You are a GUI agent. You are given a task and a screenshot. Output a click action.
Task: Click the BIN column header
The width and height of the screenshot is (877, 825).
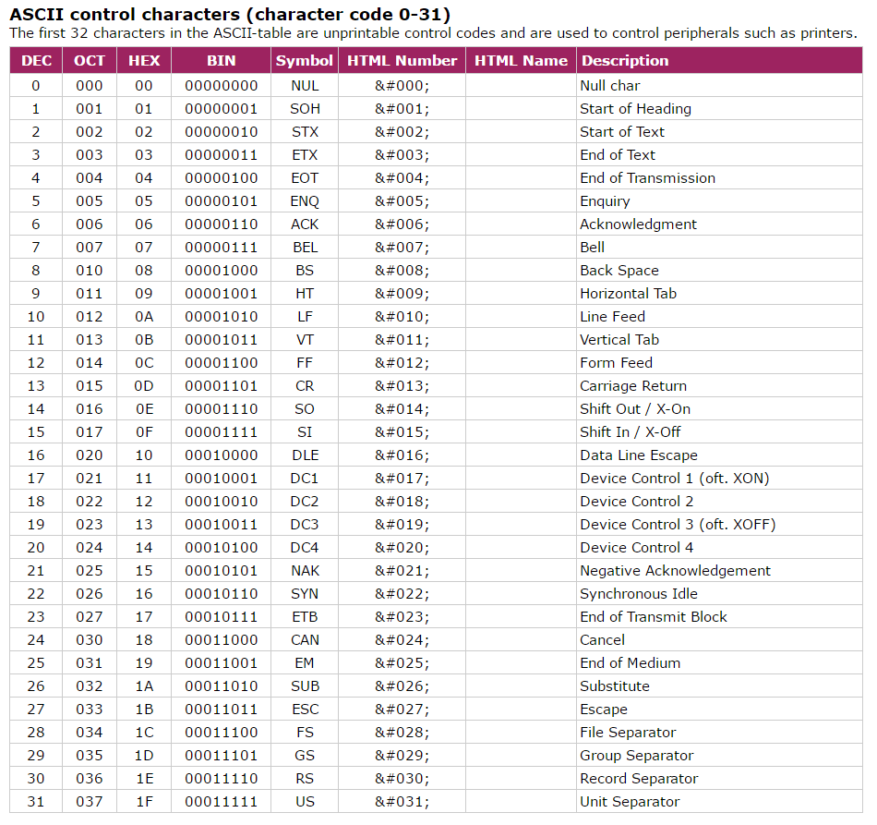(x=221, y=60)
